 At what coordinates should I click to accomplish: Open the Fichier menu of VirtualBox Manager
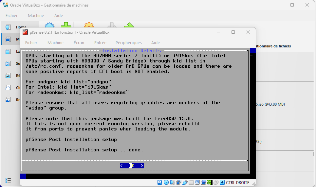11,15
